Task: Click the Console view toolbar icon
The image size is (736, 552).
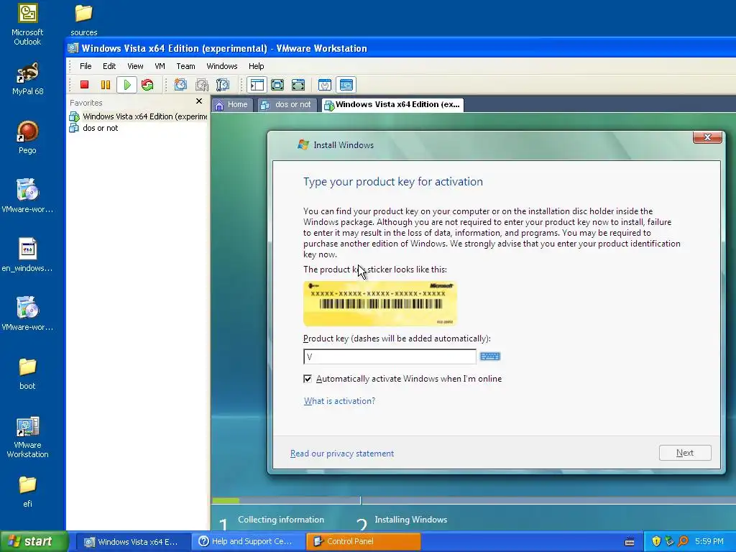Action: click(x=346, y=85)
